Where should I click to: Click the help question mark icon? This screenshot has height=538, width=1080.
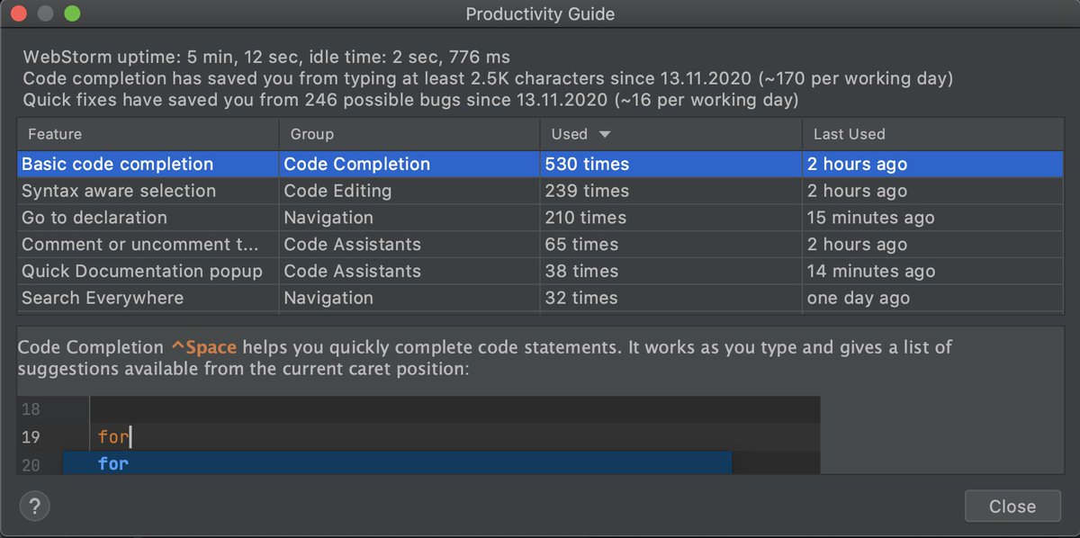click(x=34, y=506)
